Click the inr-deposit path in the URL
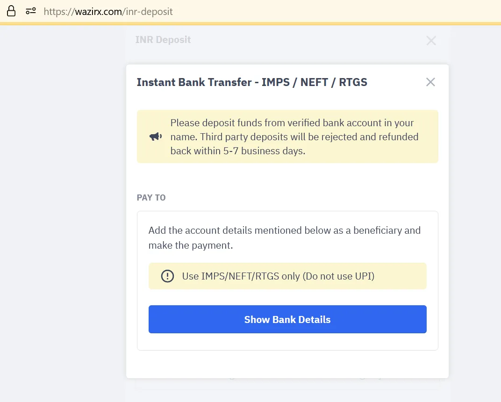 click(149, 12)
